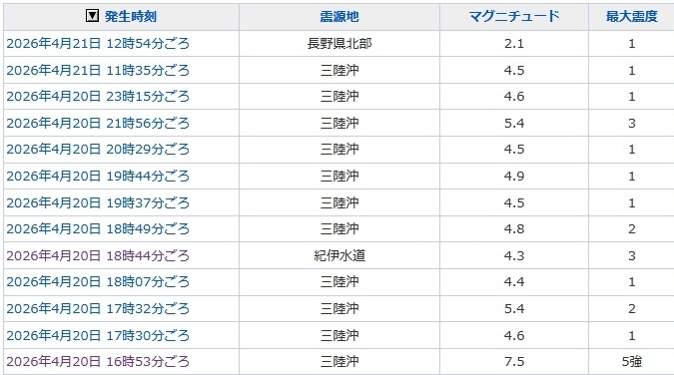The image size is (674, 375).
Task: Open the April 21 11時35分 earthquake entry
Action: [x=98, y=70]
